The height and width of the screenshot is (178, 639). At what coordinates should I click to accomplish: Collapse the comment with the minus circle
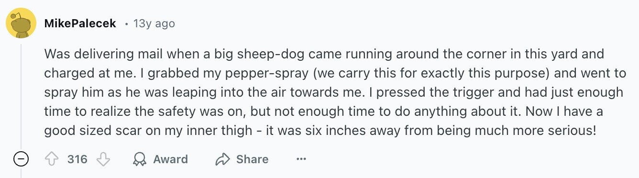[21, 159]
